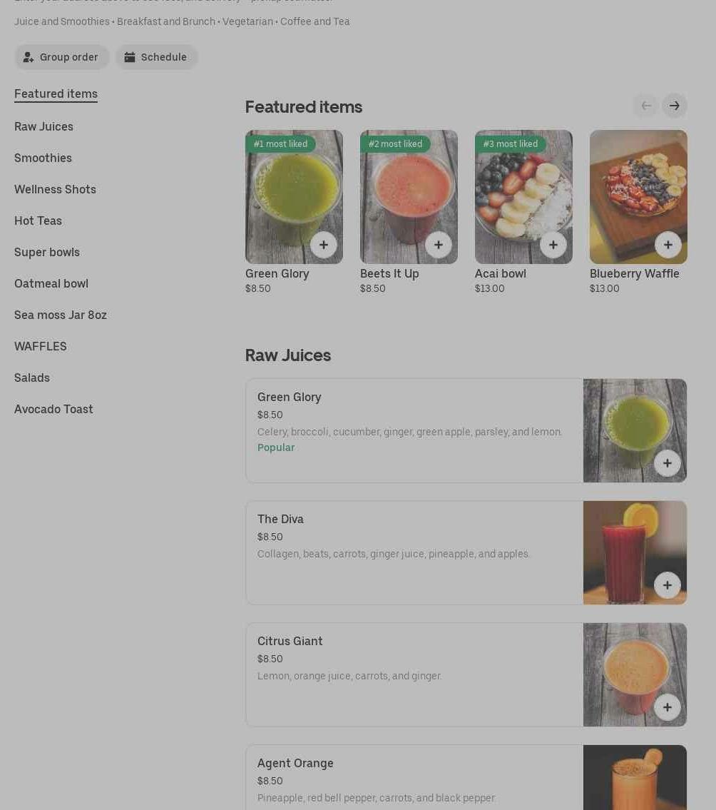Image resolution: width=716 pixels, height=810 pixels.
Task: Add featured Acai bowl to cart
Action: click(x=553, y=245)
